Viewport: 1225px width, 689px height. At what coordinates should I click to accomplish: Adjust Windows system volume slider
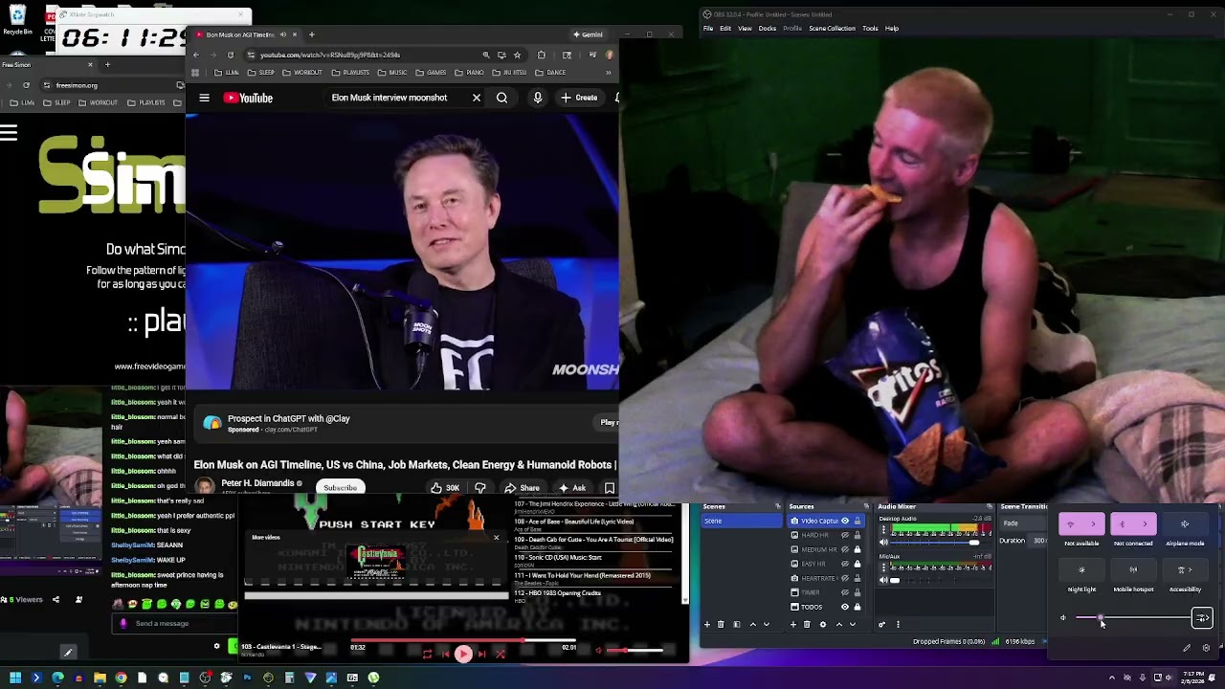tap(1132, 618)
